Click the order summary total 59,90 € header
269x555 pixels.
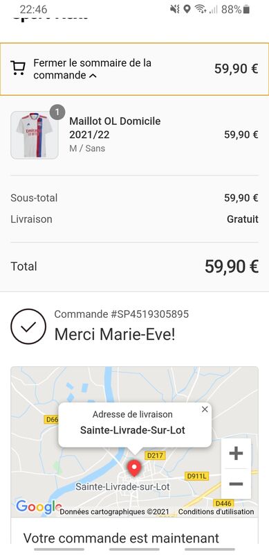[x=236, y=69]
